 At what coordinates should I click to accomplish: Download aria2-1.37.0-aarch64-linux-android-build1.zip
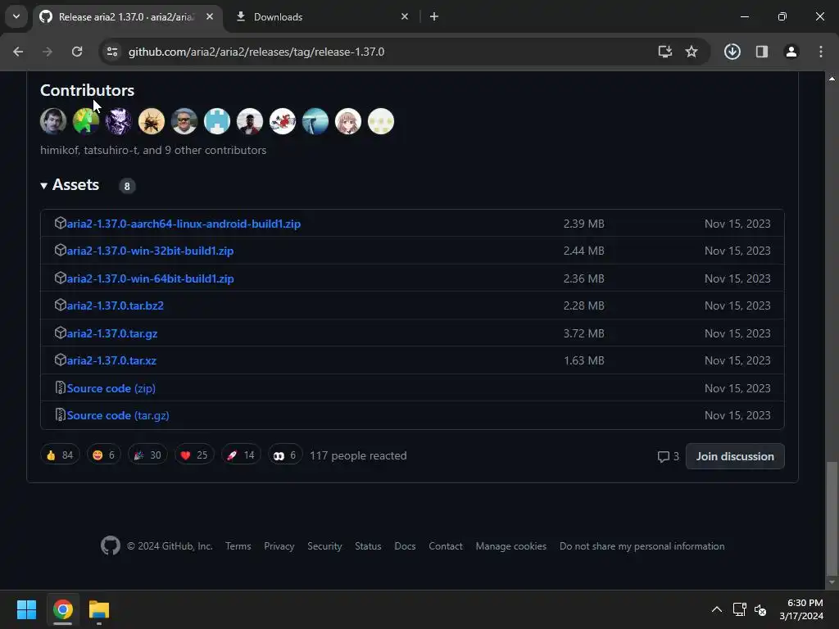coord(184,224)
